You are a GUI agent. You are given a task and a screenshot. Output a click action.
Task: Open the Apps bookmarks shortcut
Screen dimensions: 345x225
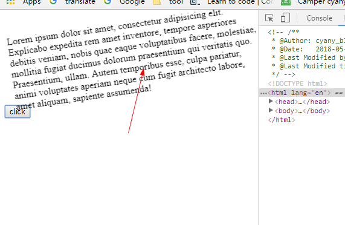24,2
